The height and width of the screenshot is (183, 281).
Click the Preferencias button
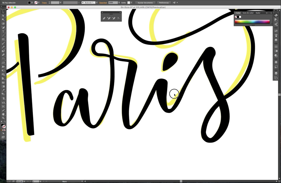[x=164, y=2]
